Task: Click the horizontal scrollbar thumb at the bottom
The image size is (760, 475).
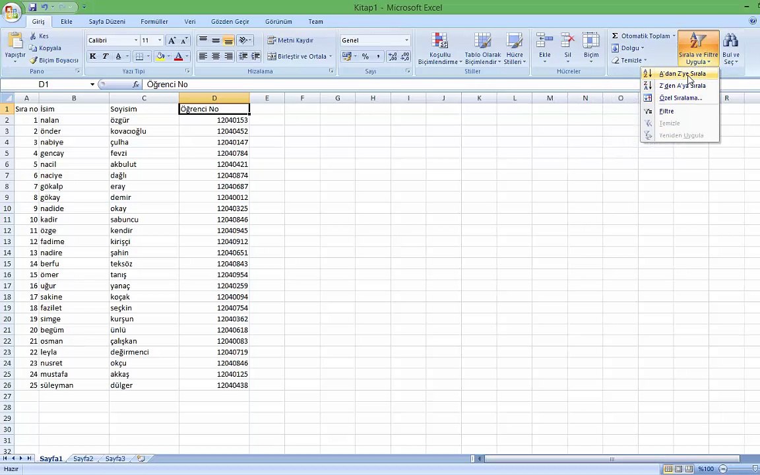Action: click(612, 459)
